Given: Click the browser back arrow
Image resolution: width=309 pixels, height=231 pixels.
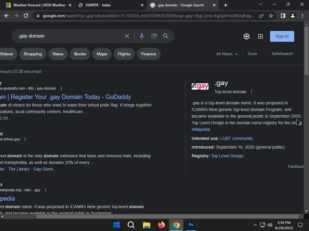Looking at the screenshot, I should 7,16.
